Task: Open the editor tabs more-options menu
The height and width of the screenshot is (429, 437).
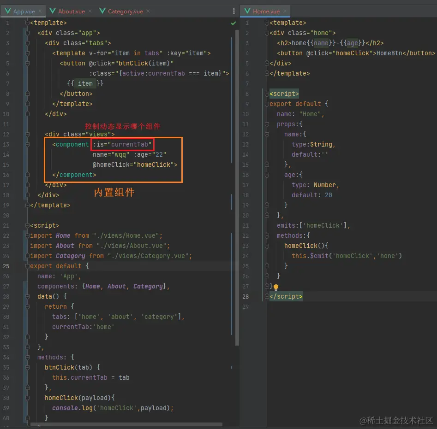Action: (234, 11)
